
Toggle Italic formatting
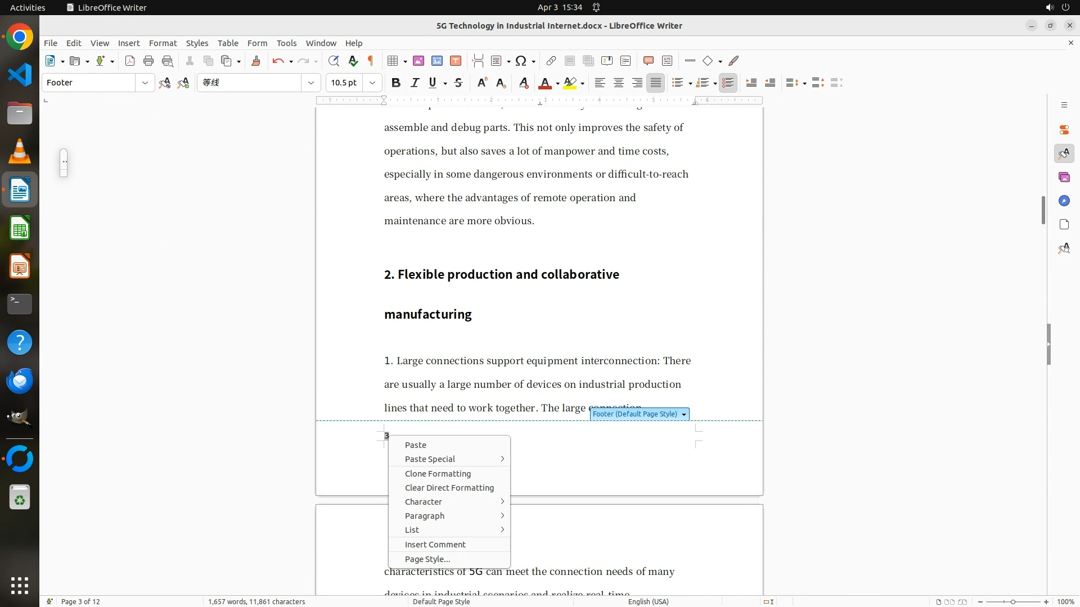point(415,83)
